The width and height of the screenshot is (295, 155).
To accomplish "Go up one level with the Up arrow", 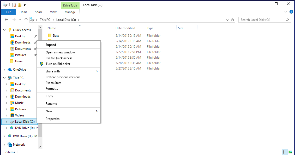I will click(x=26, y=20).
